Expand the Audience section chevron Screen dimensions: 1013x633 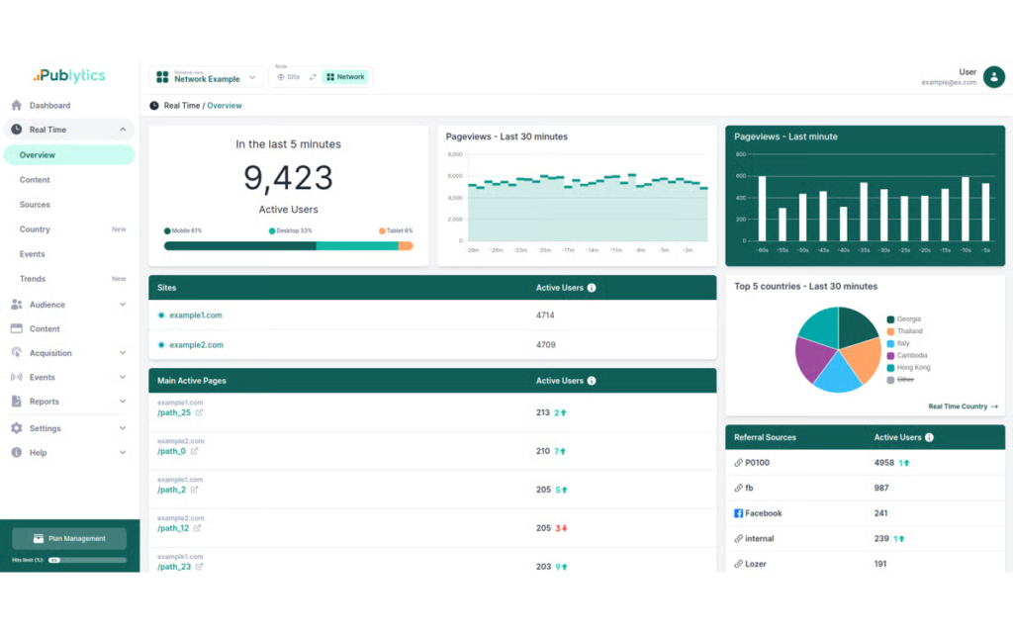click(122, 305)
